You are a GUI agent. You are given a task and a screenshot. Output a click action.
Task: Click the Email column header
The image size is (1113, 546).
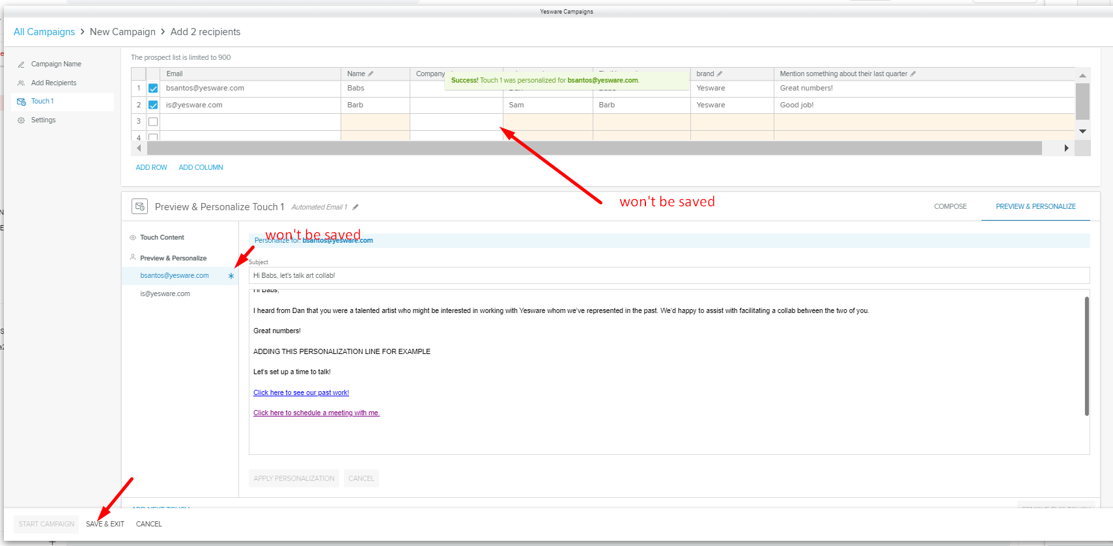point(250,74)
